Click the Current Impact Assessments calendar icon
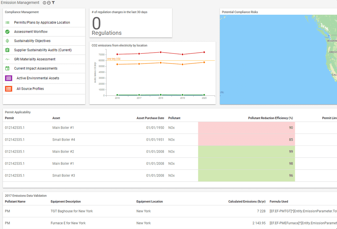 [x=7, y=68]
